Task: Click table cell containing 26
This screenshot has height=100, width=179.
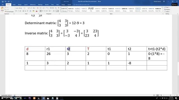Action: (55, 56)
